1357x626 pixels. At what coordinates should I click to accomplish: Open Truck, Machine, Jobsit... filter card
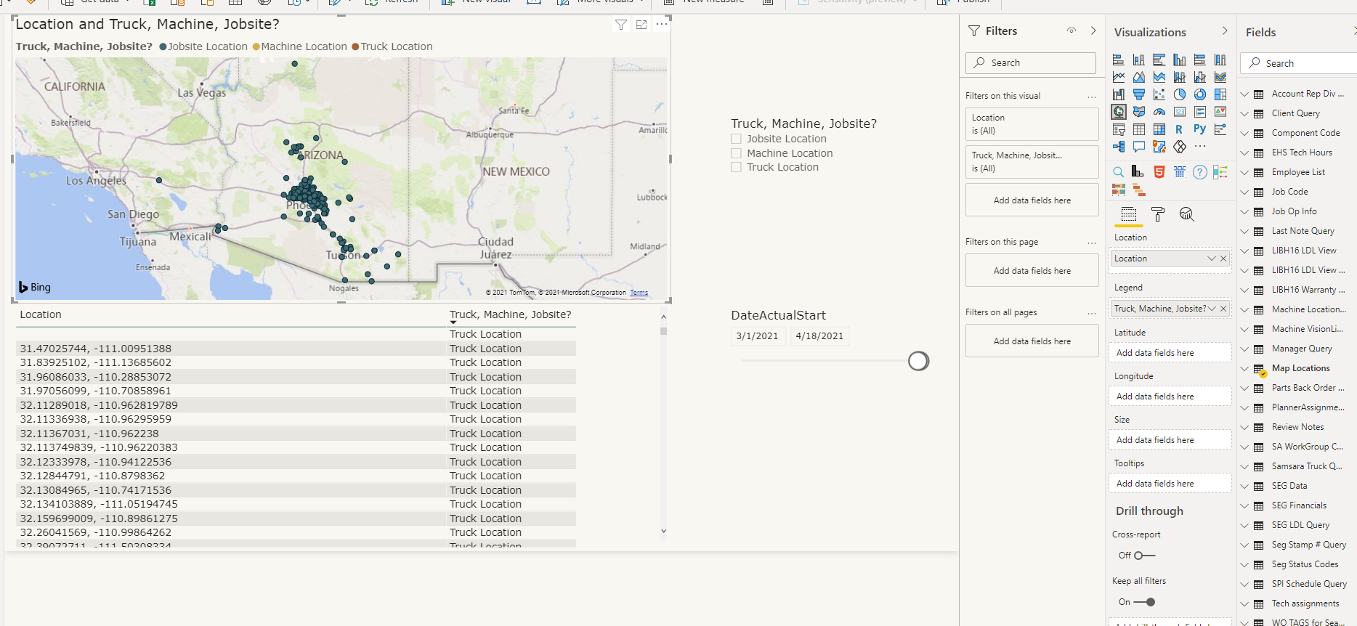pos(1032,162)
